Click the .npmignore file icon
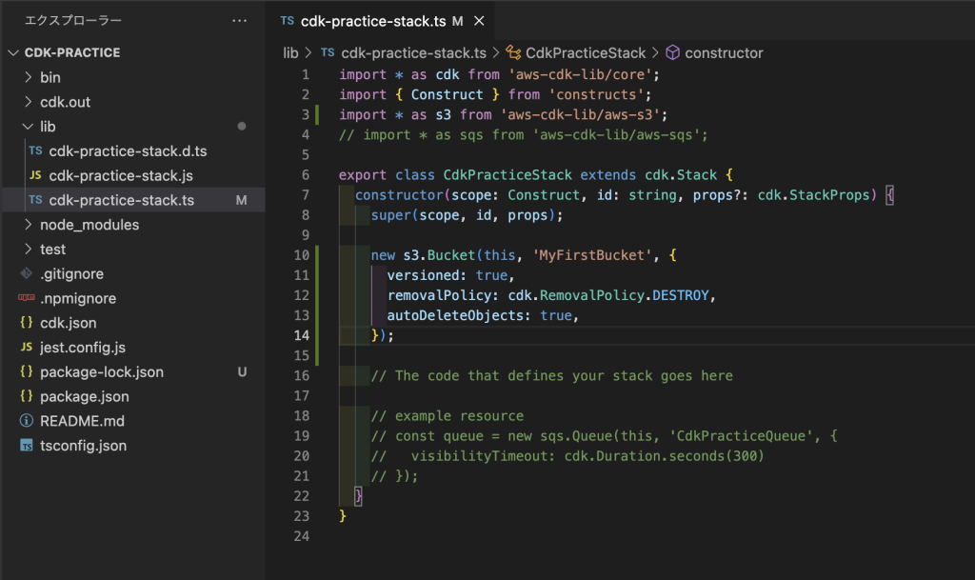975x580 pixels. [x=27, y=298]
